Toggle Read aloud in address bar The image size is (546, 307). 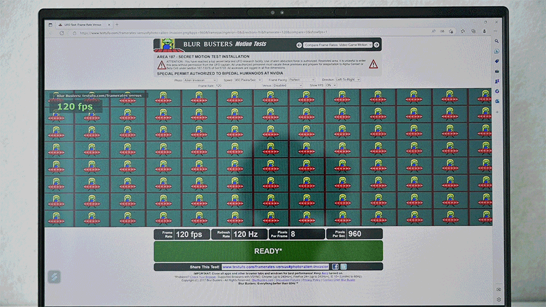434,31
